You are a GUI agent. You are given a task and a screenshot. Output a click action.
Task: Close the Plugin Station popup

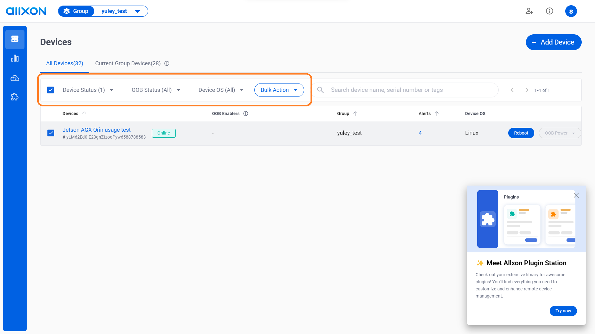(x=576, y=195)
